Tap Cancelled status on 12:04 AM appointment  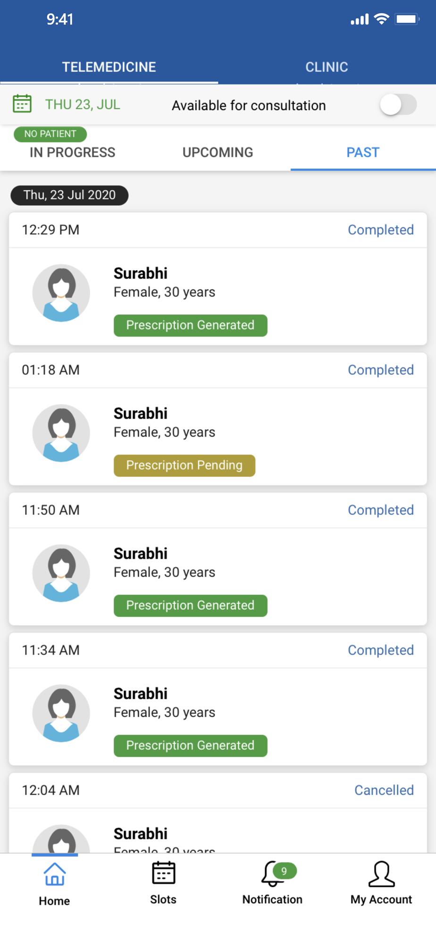(x=384, y=790)
